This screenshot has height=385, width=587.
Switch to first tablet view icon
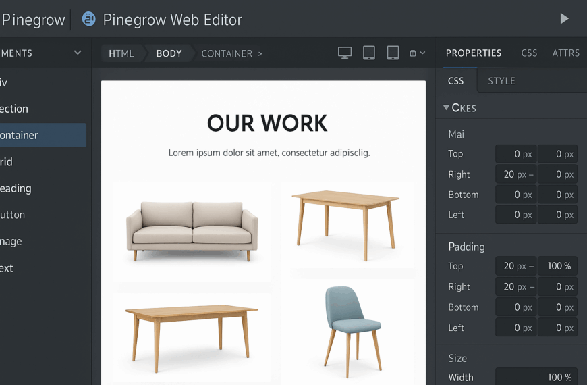point(369,53)
